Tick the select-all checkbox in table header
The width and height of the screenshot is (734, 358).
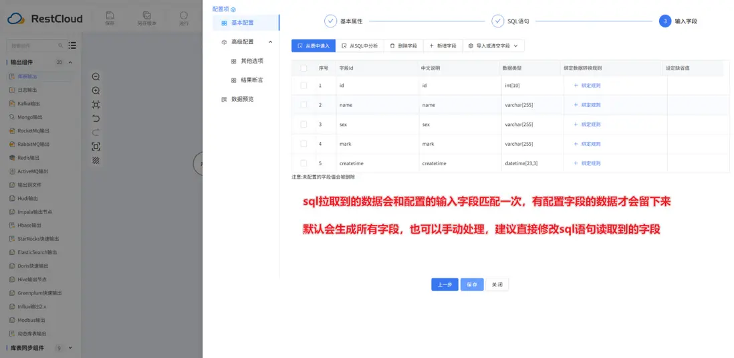pyautogui.click(x=303, y=68)
